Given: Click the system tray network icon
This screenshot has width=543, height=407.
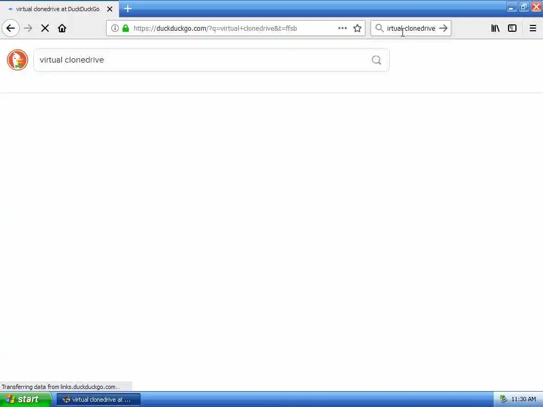Looking at the screenshot, I should click(x=504, y=400).
